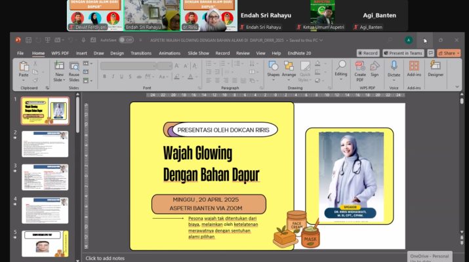Open the Add-ins icon

coord(414,65)
